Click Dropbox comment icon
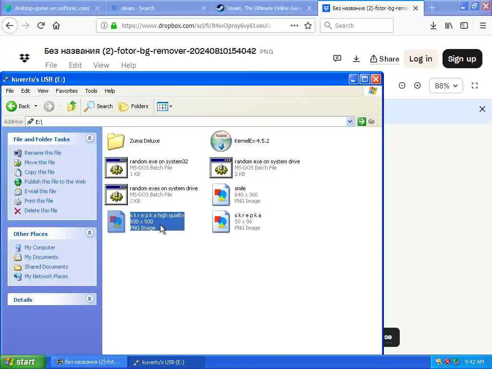Screen dimensions: 492x369 (x=337, y=58)
